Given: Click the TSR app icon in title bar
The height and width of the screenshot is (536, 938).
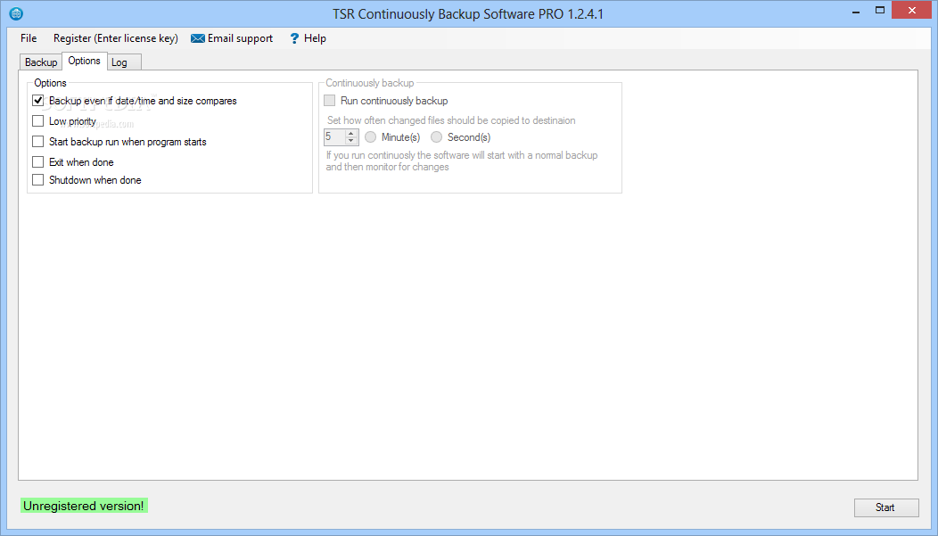Looking at the screenshot, I should 16,13.
